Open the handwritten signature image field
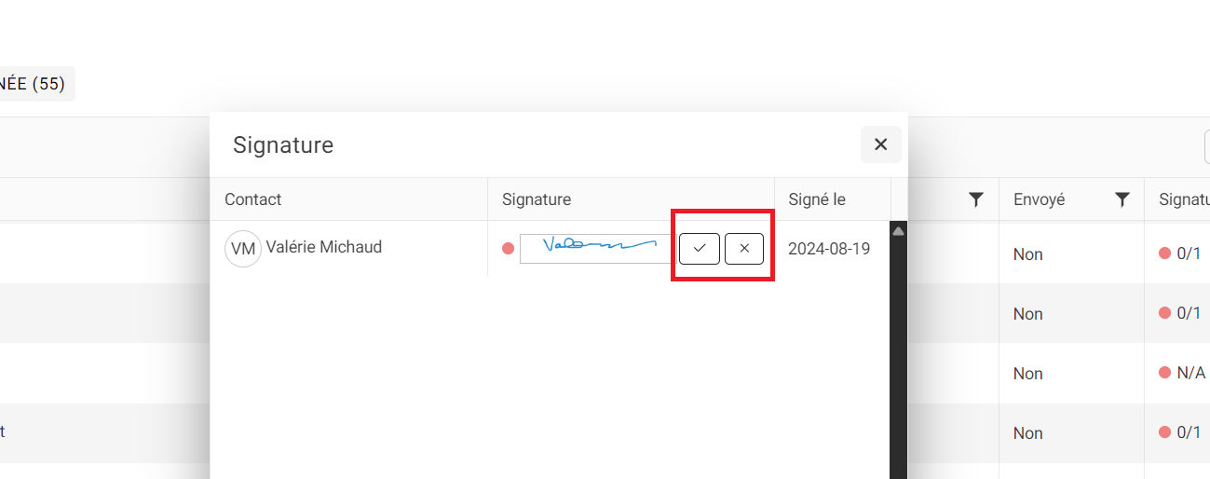The width and height of the screenshot is (1210, 479). coord(596,249)
